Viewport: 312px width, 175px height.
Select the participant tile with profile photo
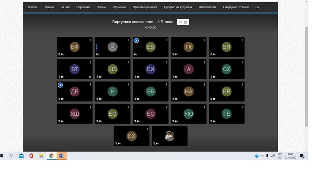tap(170, 136)
